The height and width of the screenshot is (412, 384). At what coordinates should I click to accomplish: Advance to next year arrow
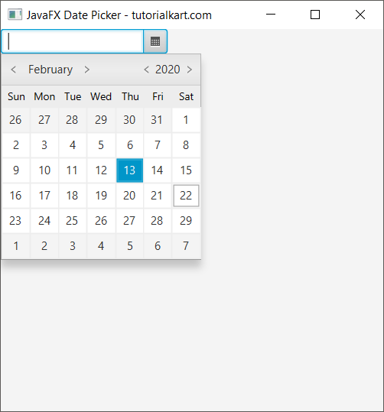tap(190, 70)
